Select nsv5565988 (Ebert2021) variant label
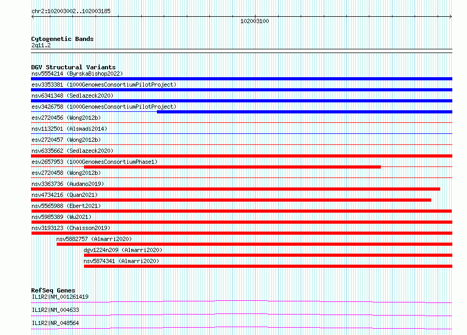467x335 pixels. [66, 206]
